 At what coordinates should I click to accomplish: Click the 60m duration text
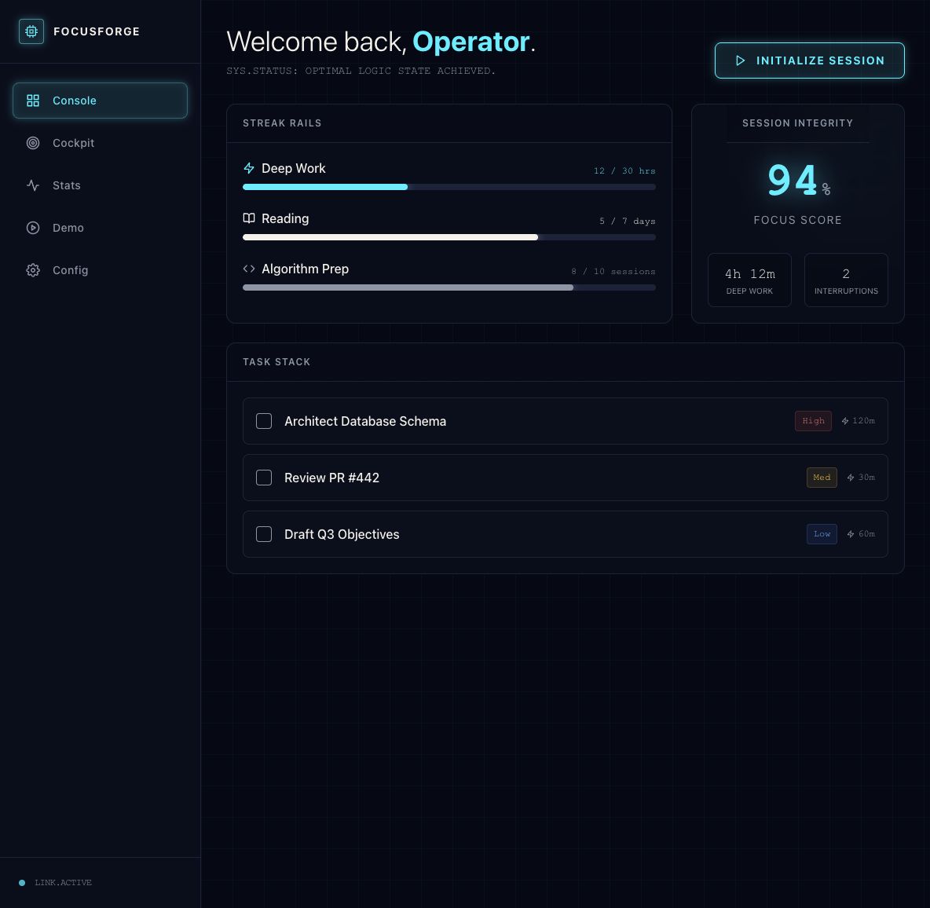(866, 534)
